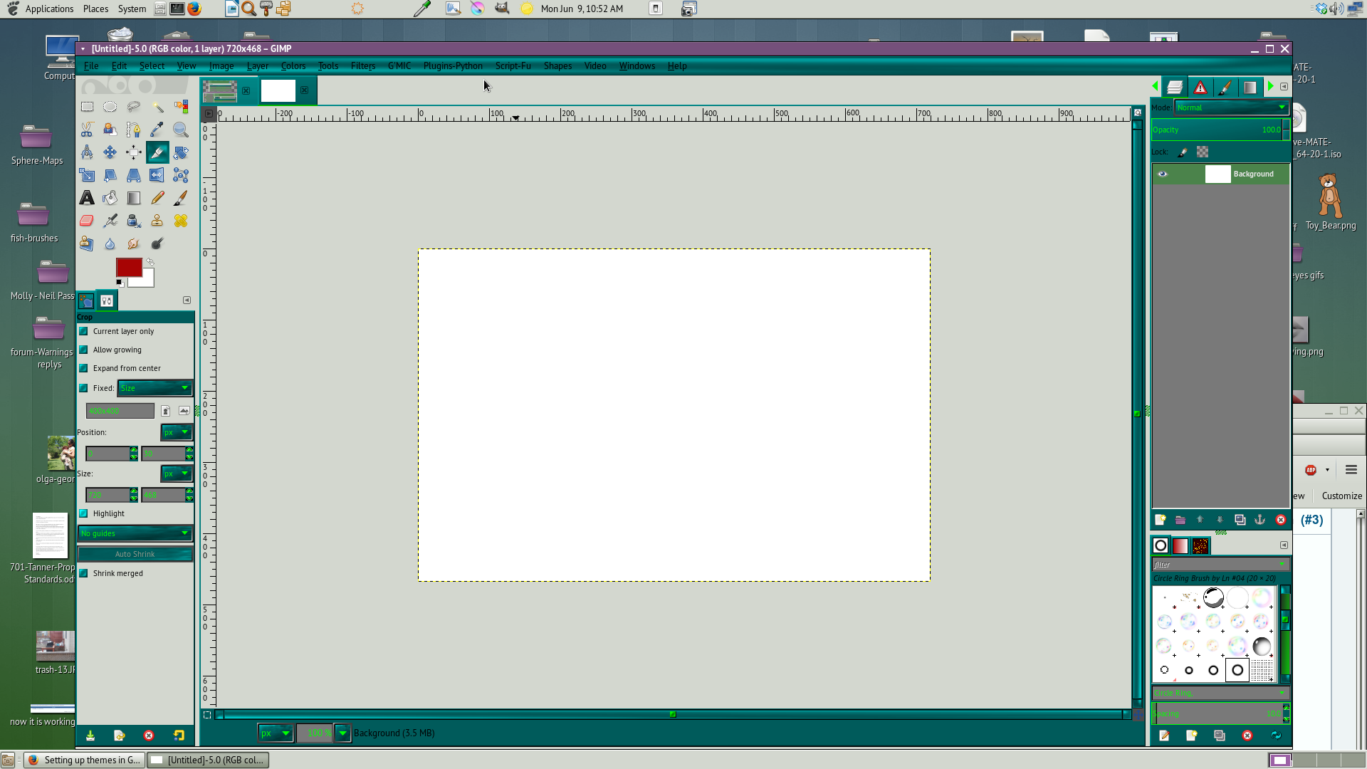The width and height of the screenshot is (1367, 769).
Task: Select the Heal bandage tool
Action: (181, 221)
